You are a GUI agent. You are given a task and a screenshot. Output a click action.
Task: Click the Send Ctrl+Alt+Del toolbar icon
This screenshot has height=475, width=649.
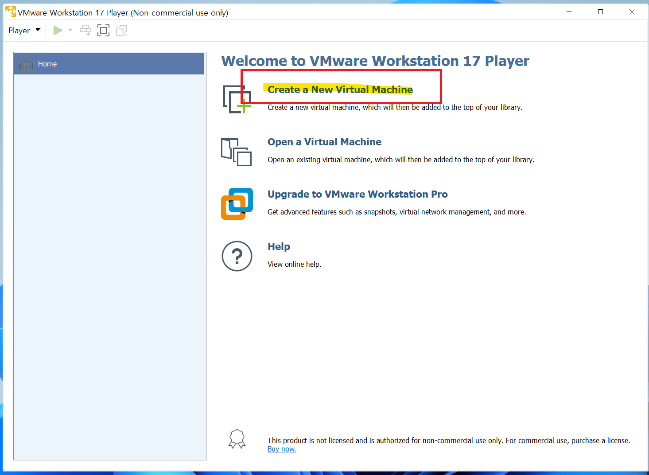click(x=85, y=30)
